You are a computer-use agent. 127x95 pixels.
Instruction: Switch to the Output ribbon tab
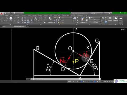coord(40,15)
